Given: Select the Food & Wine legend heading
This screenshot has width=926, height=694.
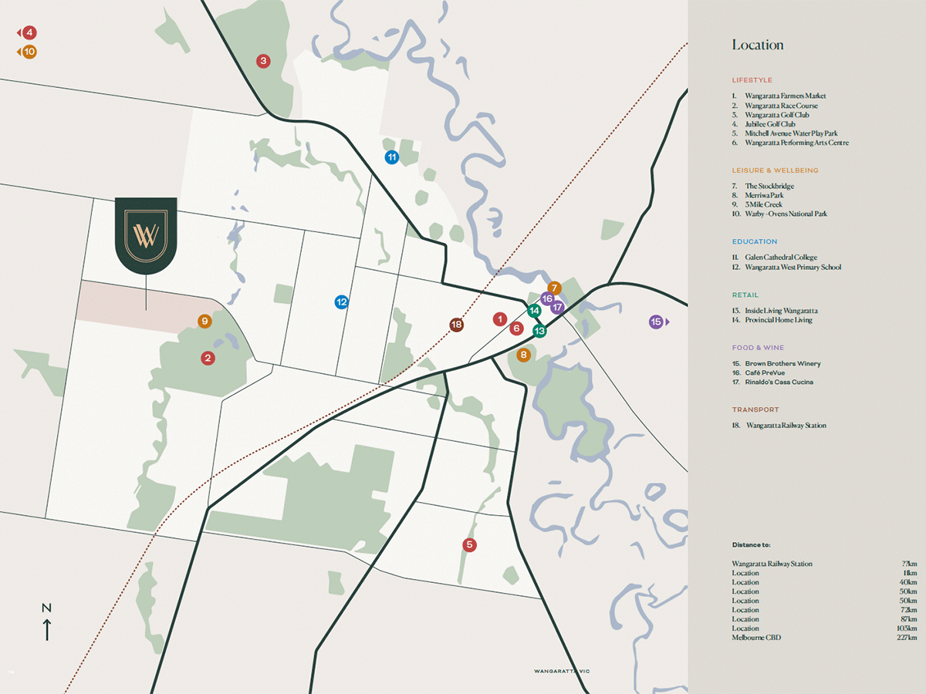Looking at the screenshot, I should (x=758, y=348).
